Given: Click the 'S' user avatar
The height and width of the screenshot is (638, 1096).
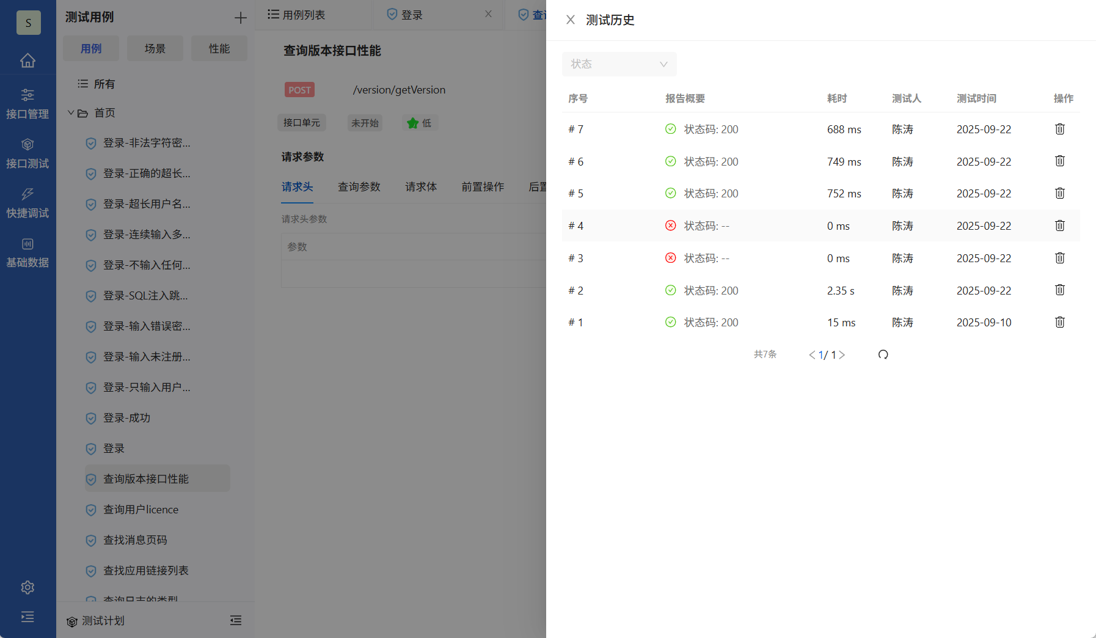Looking at the screenshot, I should [x=28, y=23].
